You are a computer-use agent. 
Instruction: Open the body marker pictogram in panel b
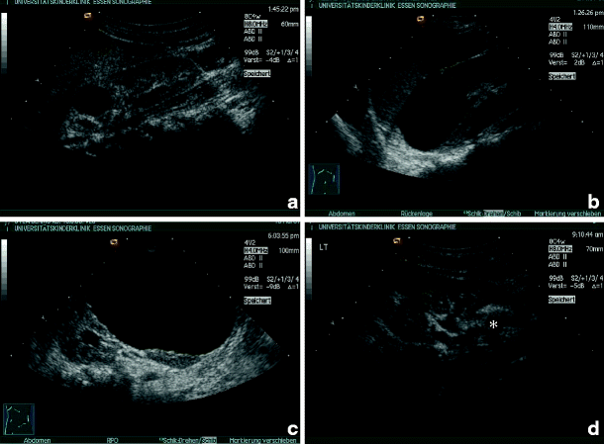pyautogui.click(x=325, y=179)
